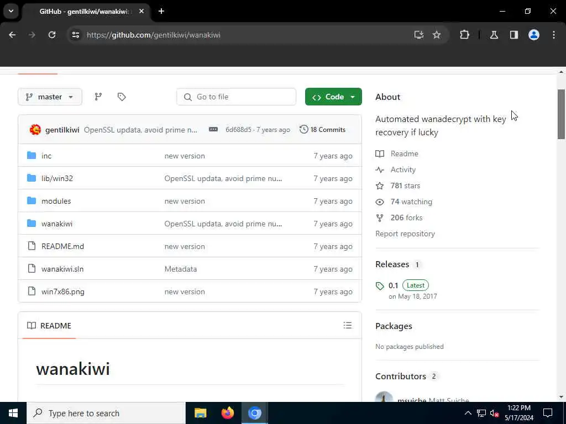Click the install app icon in address bar
566x424 pixels.
tap(419, 35)
